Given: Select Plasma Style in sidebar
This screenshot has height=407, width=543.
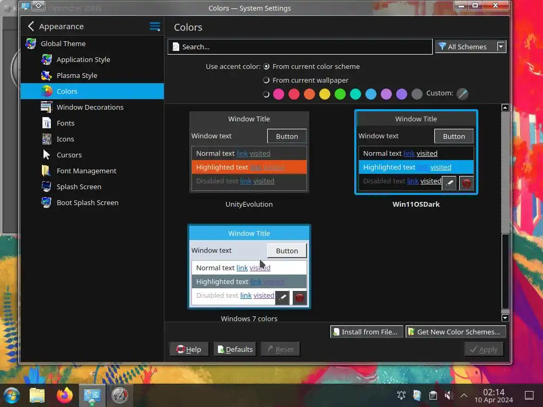Looking at the screenshot, I should tap(92, 75).
